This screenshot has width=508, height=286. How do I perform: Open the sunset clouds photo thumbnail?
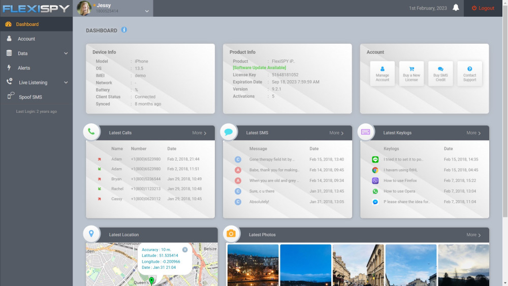click(464, 265)
